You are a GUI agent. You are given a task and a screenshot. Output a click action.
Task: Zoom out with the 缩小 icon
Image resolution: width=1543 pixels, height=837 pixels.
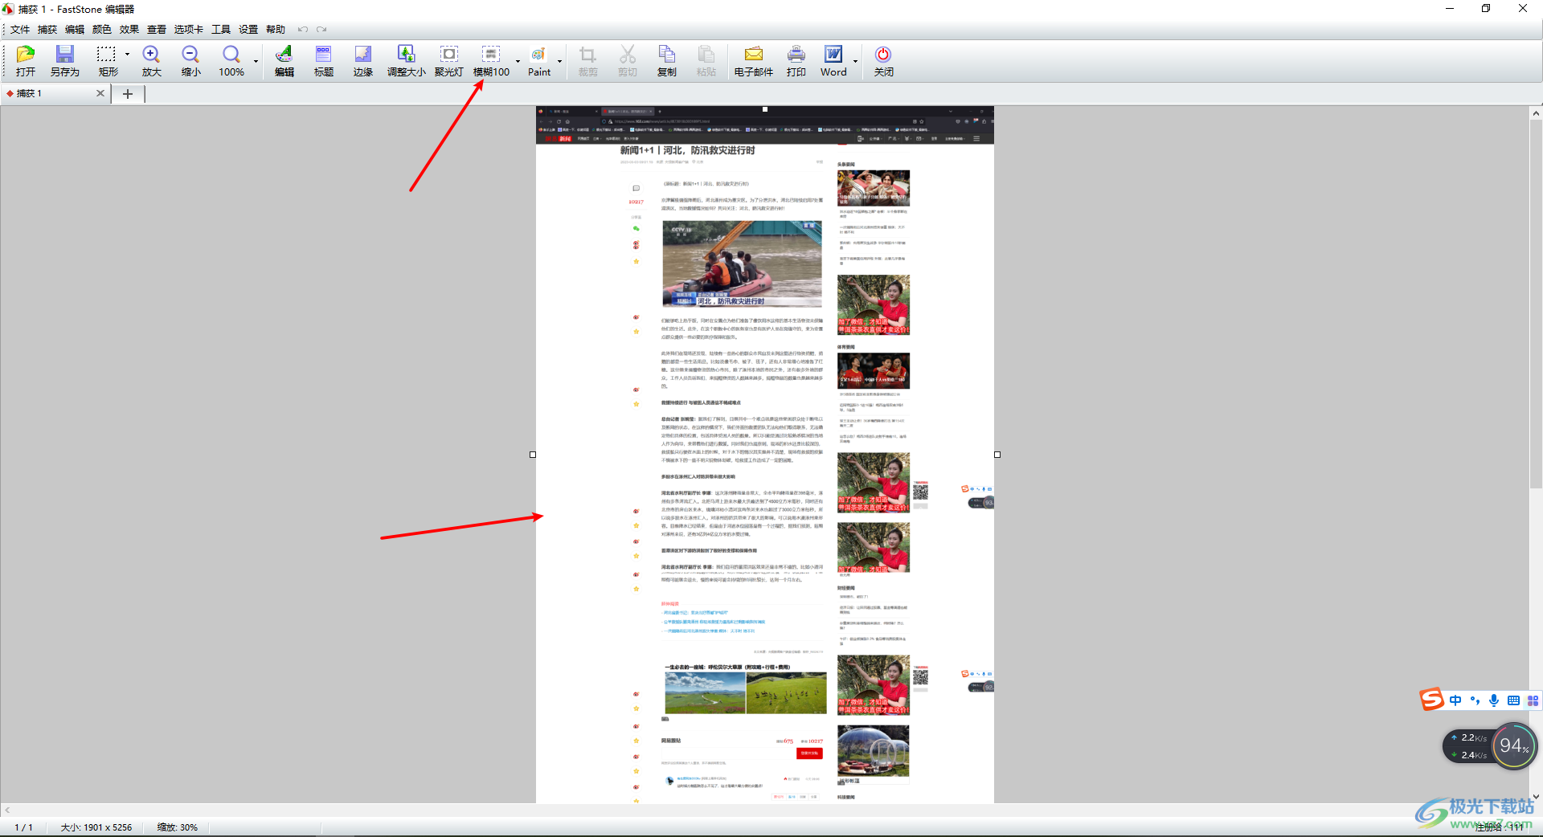coord(190,61)
